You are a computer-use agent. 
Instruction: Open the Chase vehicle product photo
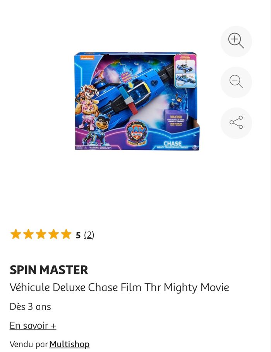137,101
